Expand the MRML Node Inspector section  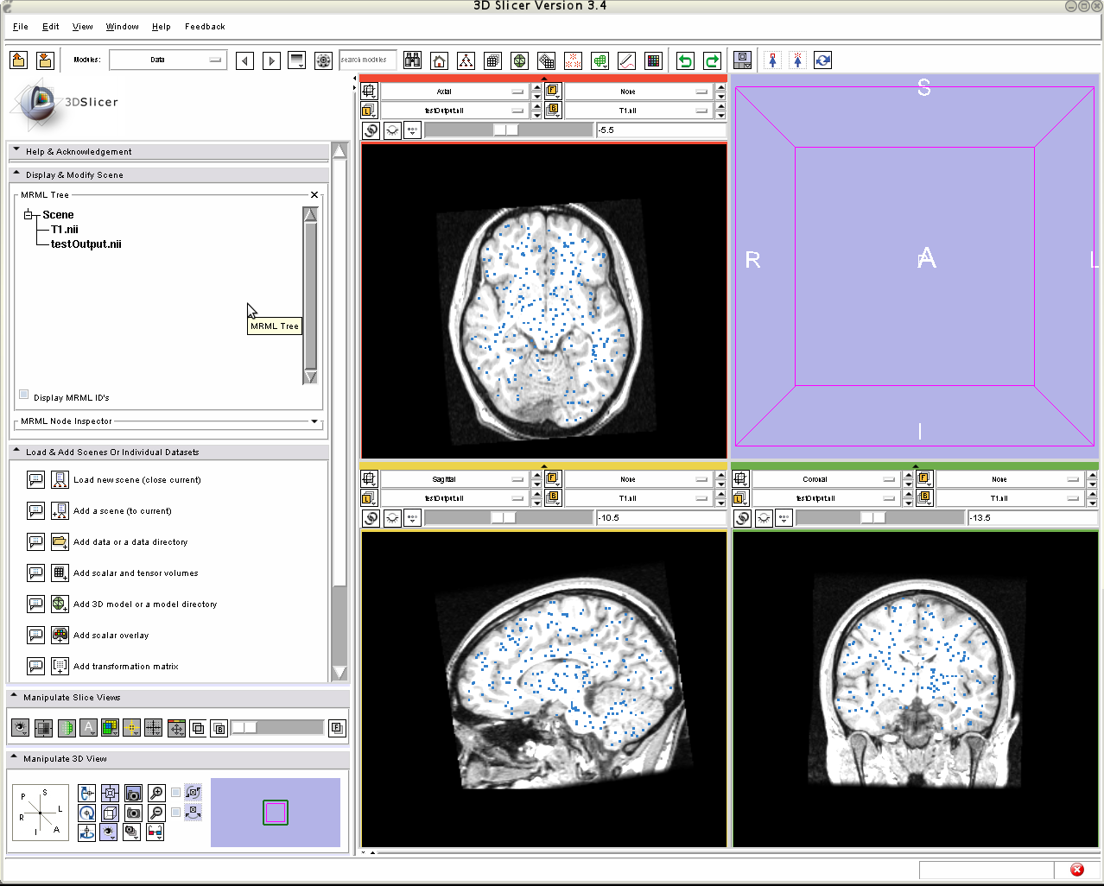tap(314, 421)
